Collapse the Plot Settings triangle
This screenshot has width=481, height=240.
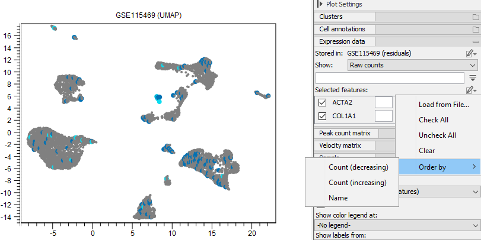pyautogui.click(x=321, y=4)
